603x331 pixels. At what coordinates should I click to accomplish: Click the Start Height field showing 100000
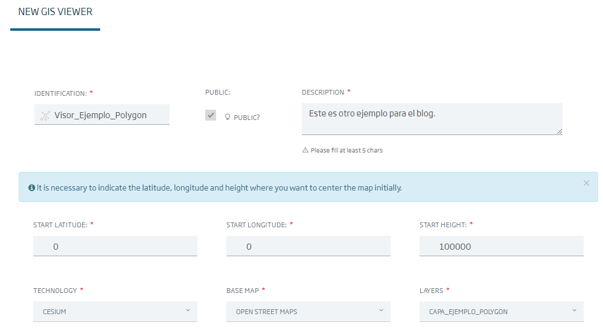[x=502, y=246]
